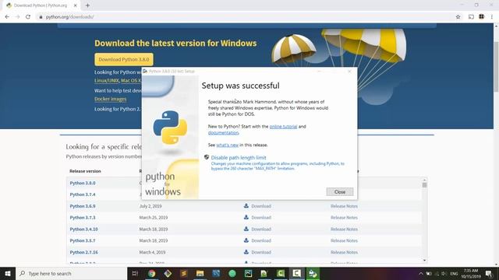Image resolution: width=499 pixels, height=280 pixels.
Task: Open File Explorer from the taskbar
Action: [200, 273]
